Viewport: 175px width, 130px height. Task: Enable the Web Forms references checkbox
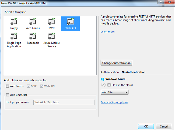7,86
